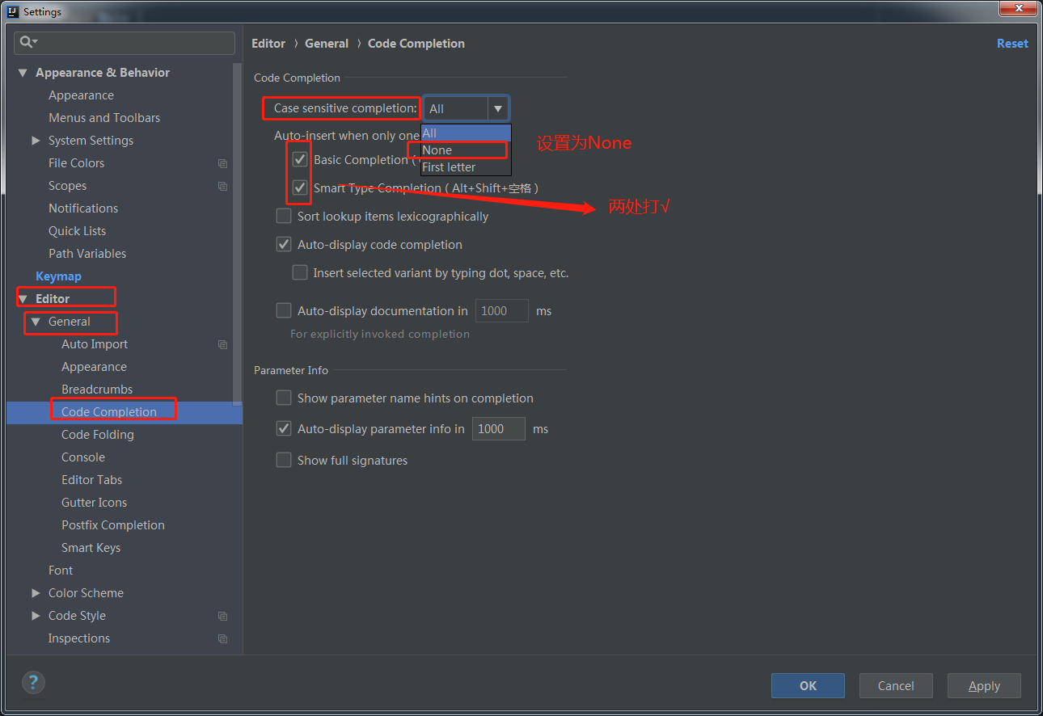Click the IntelliJ logo in the title bar
Image resolution: width=1043 pixels, height=716 pixels.
click(x=12, y=11)
